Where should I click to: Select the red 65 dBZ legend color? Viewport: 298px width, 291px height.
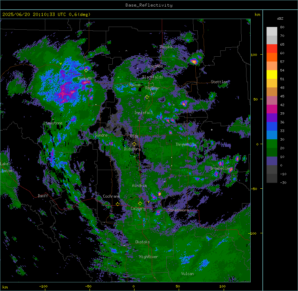click(272, 49)
